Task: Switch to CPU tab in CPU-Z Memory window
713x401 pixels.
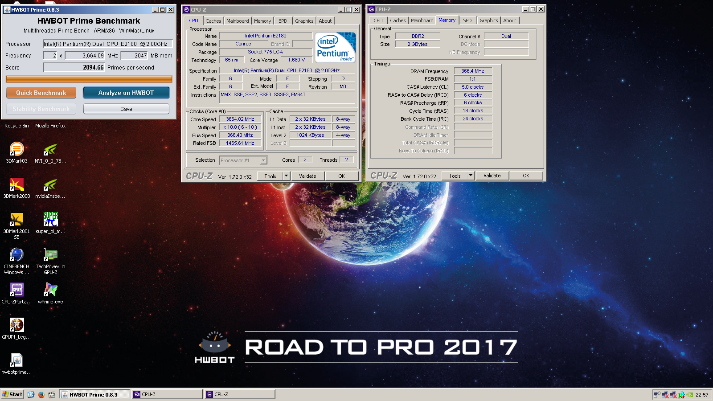Action: [378, 20]
